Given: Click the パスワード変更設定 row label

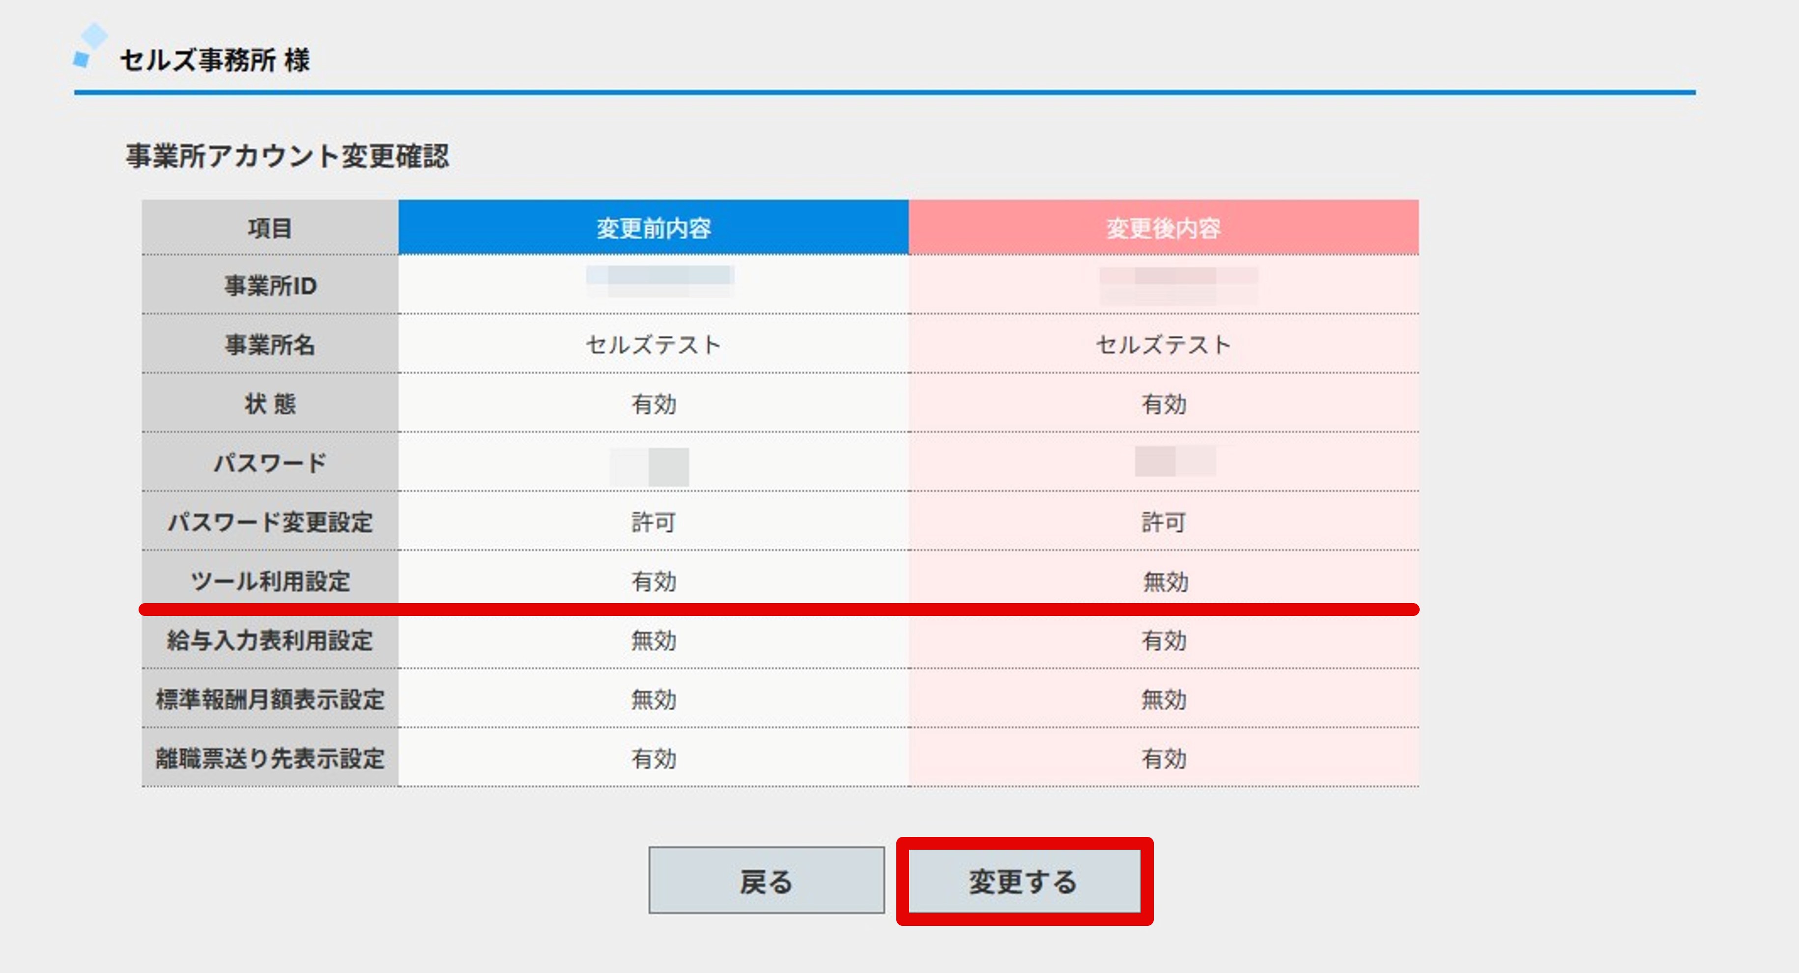Looking at the screenshot, I should tap(270, 522).
